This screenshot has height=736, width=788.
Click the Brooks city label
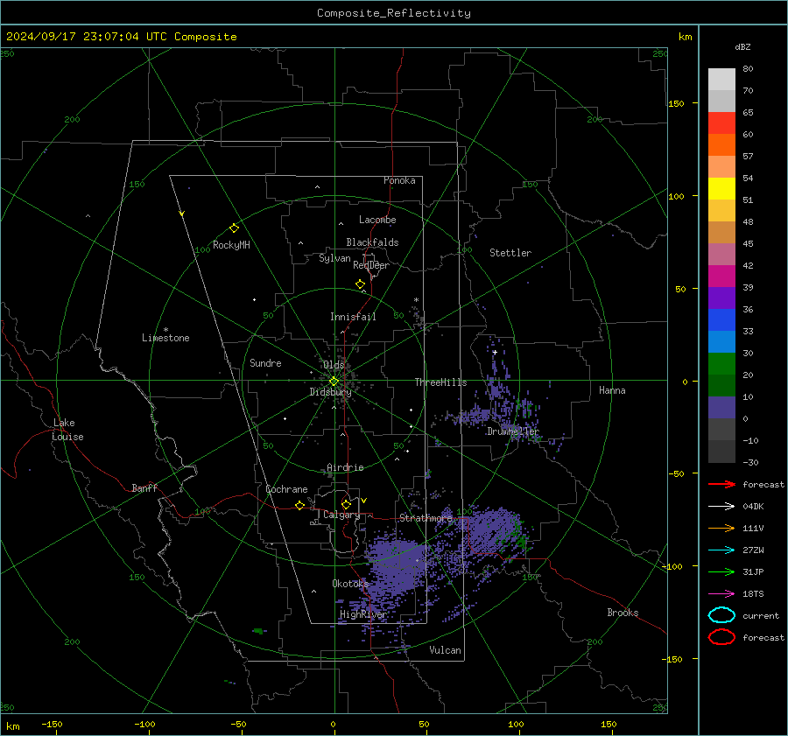coord(623,613)
